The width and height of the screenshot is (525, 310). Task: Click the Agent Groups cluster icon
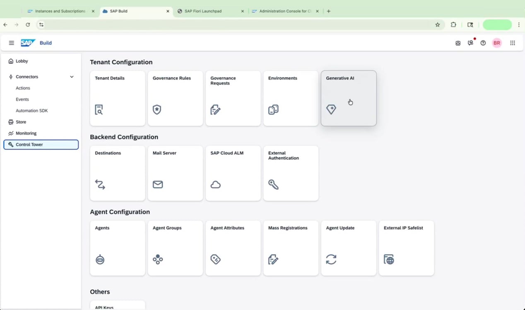click(x=158, y=259)
